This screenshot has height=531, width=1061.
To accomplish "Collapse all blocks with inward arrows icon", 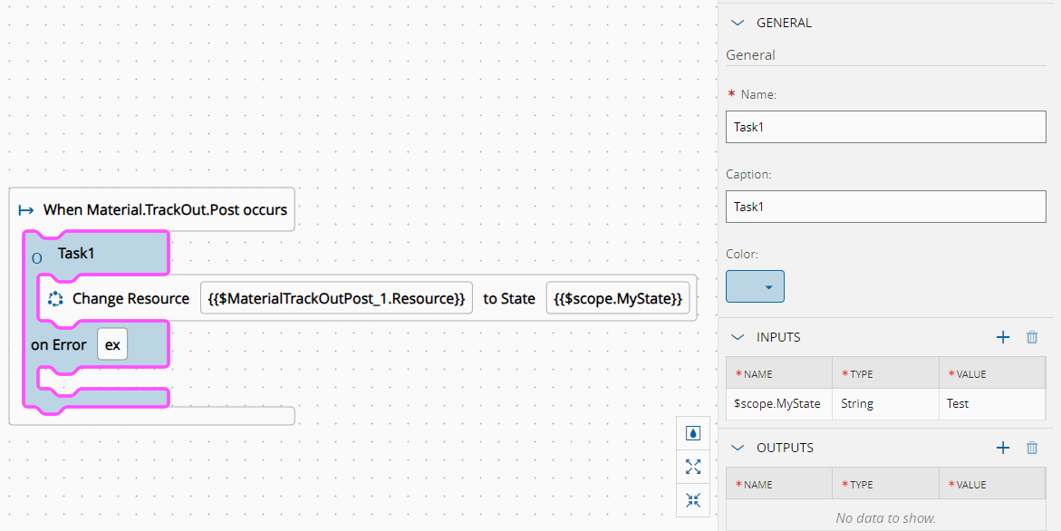I will (693, 499).
